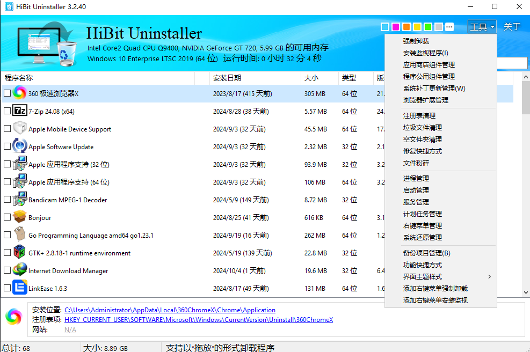Open 启动管理 from the tools menu

tap(416, 190)
